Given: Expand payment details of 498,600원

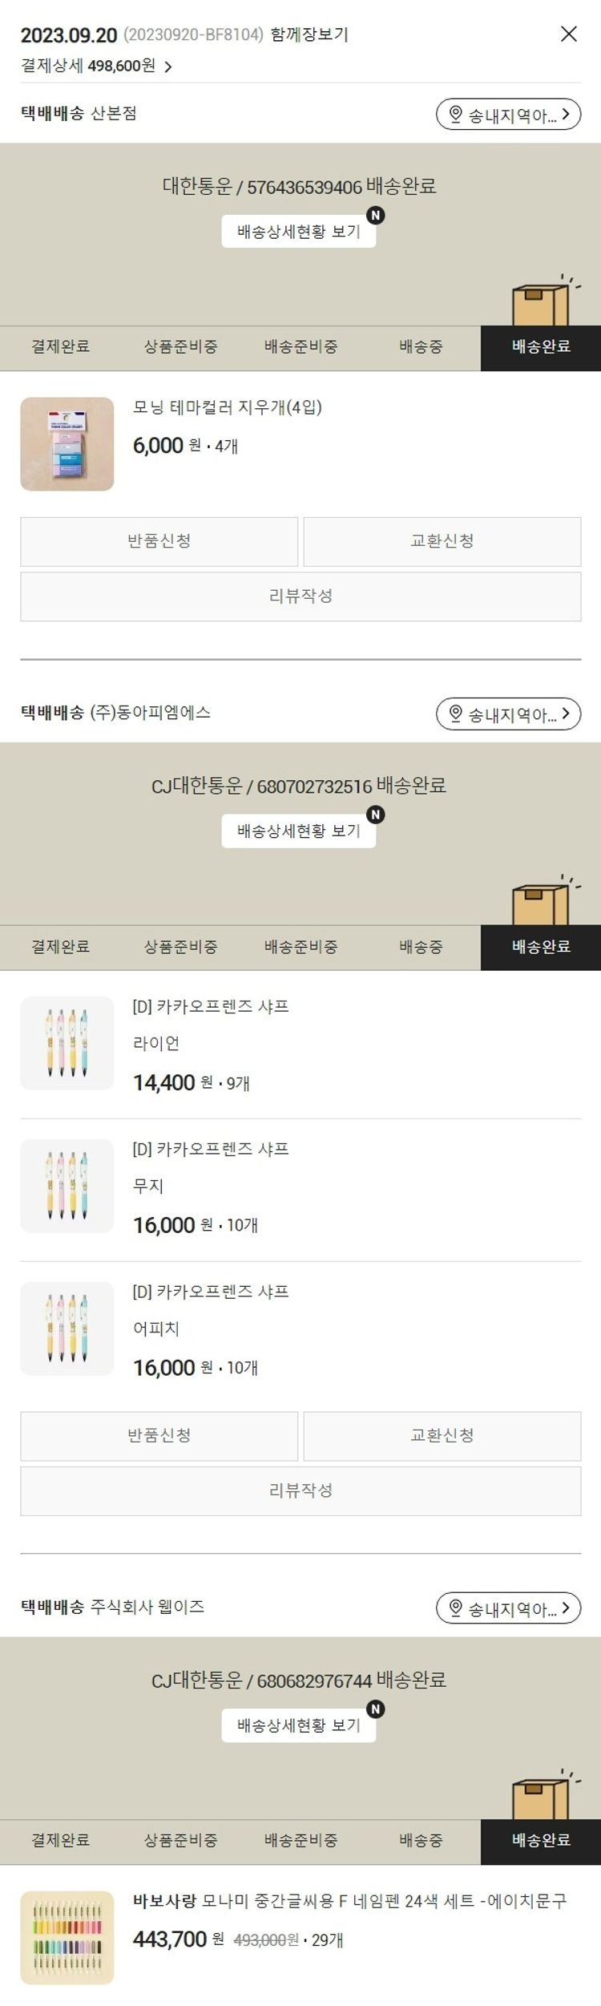Looking at the screenshot, I should 96,67.
